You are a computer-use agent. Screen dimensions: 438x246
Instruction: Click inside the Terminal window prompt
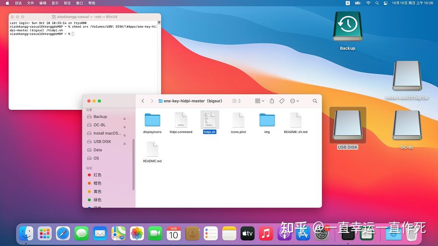pos(73,34)
